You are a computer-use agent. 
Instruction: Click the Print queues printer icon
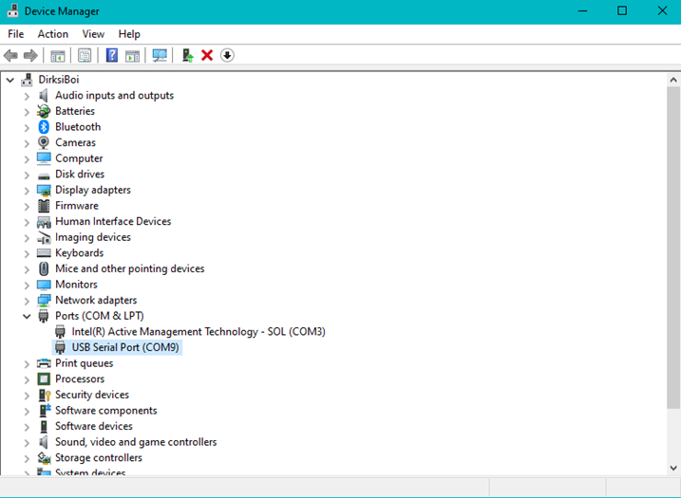[x=44, y=363]
